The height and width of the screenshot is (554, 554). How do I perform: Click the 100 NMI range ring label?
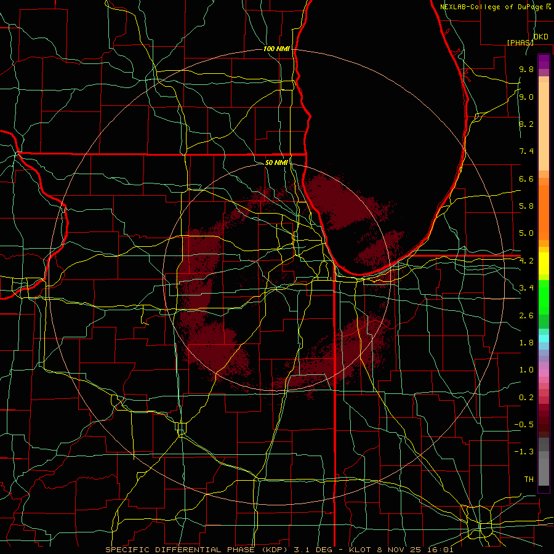276,49
